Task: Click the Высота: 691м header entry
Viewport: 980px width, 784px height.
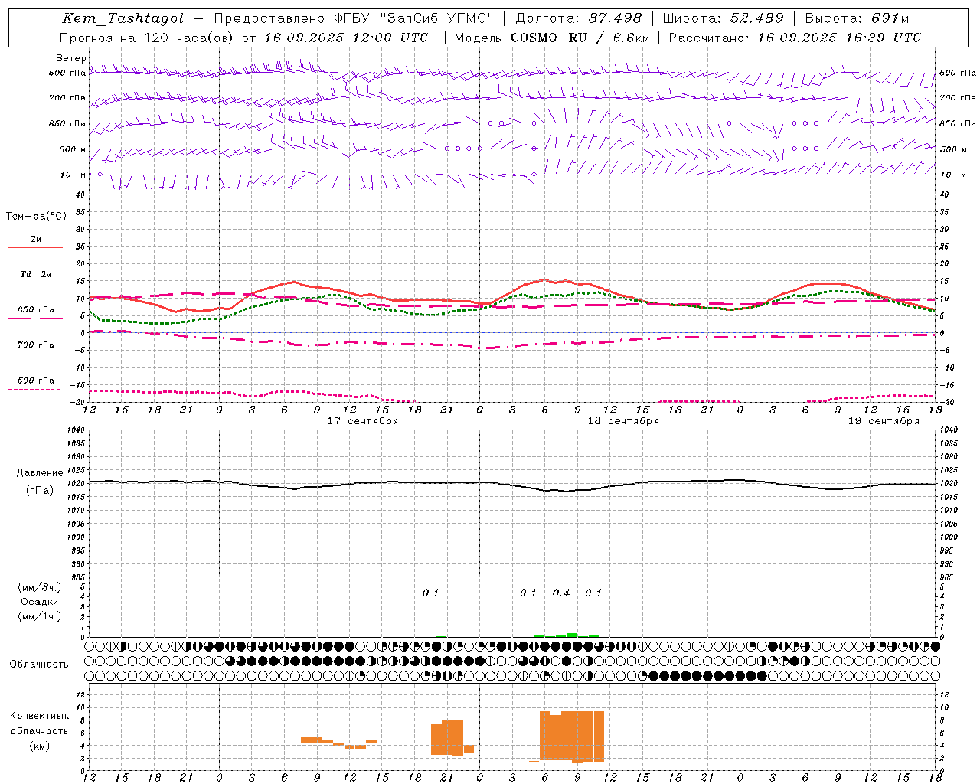Action: [856, 18]
